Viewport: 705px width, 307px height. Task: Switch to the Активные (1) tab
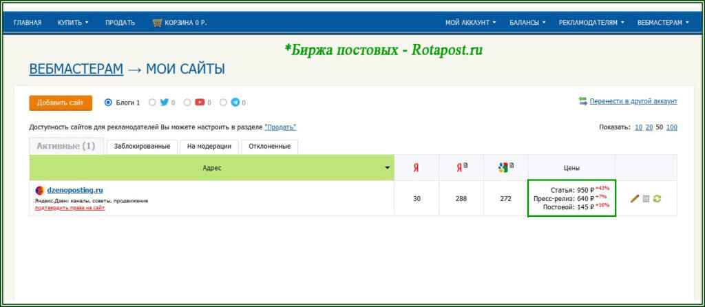point(66,146)
